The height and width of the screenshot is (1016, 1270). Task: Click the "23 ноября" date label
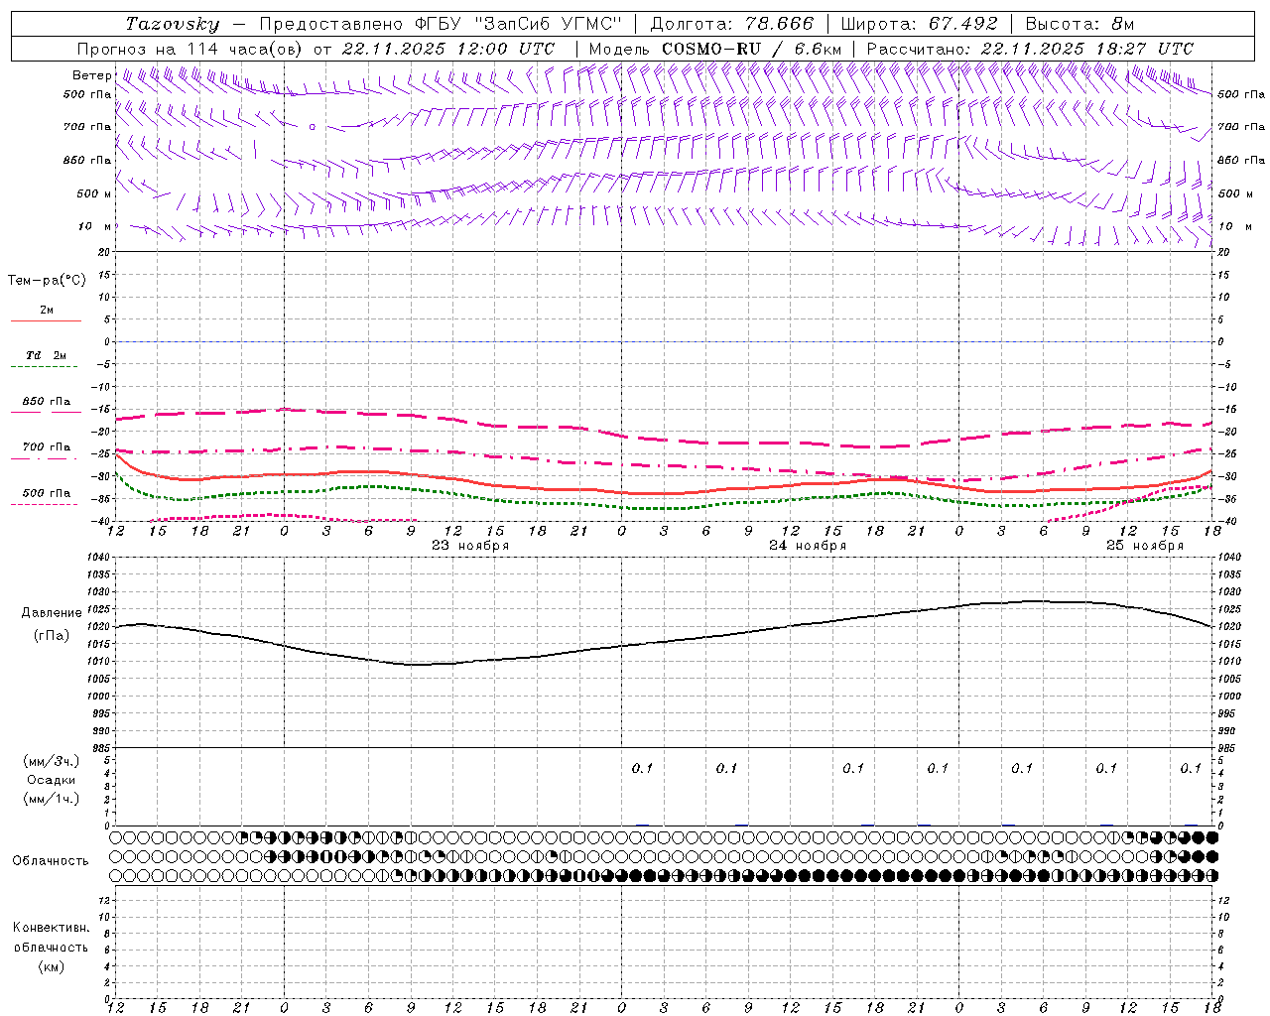point(470,546)
